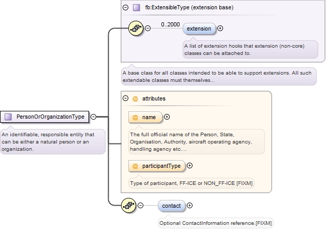This screenshot has width=326, height=230.
Task: Expand the contact element
Action: [x=189, y=206]
